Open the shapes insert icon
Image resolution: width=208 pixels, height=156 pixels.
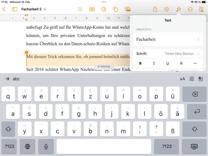click(x=115, y=9)
